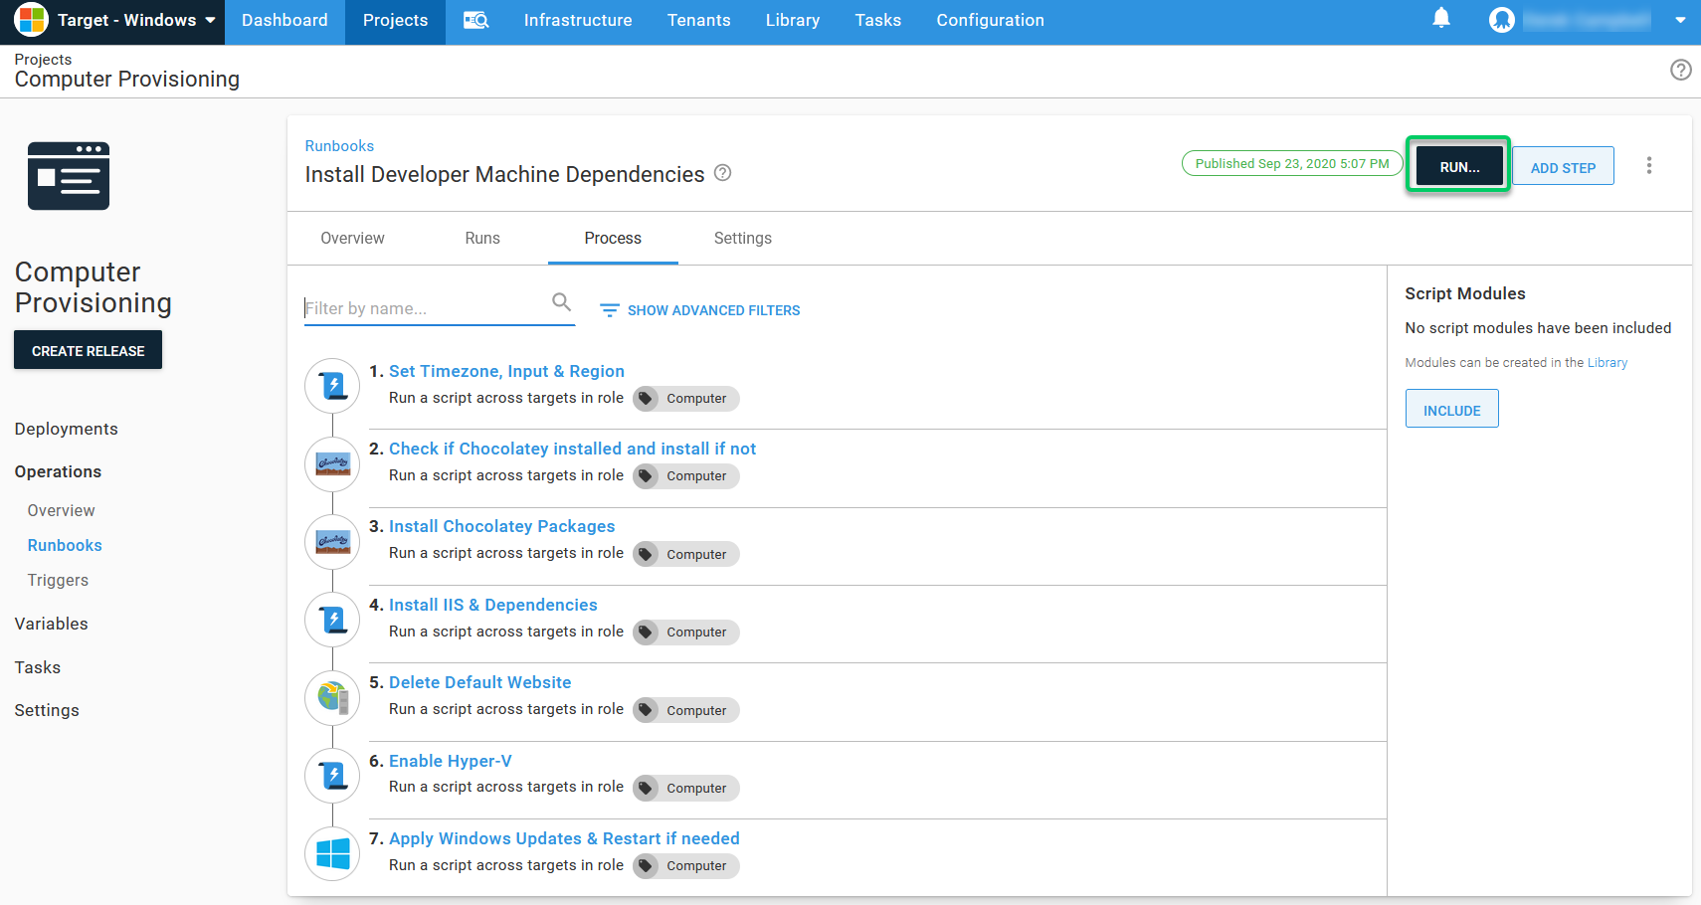Open the Library link under Script Modules

[1606, 363]
